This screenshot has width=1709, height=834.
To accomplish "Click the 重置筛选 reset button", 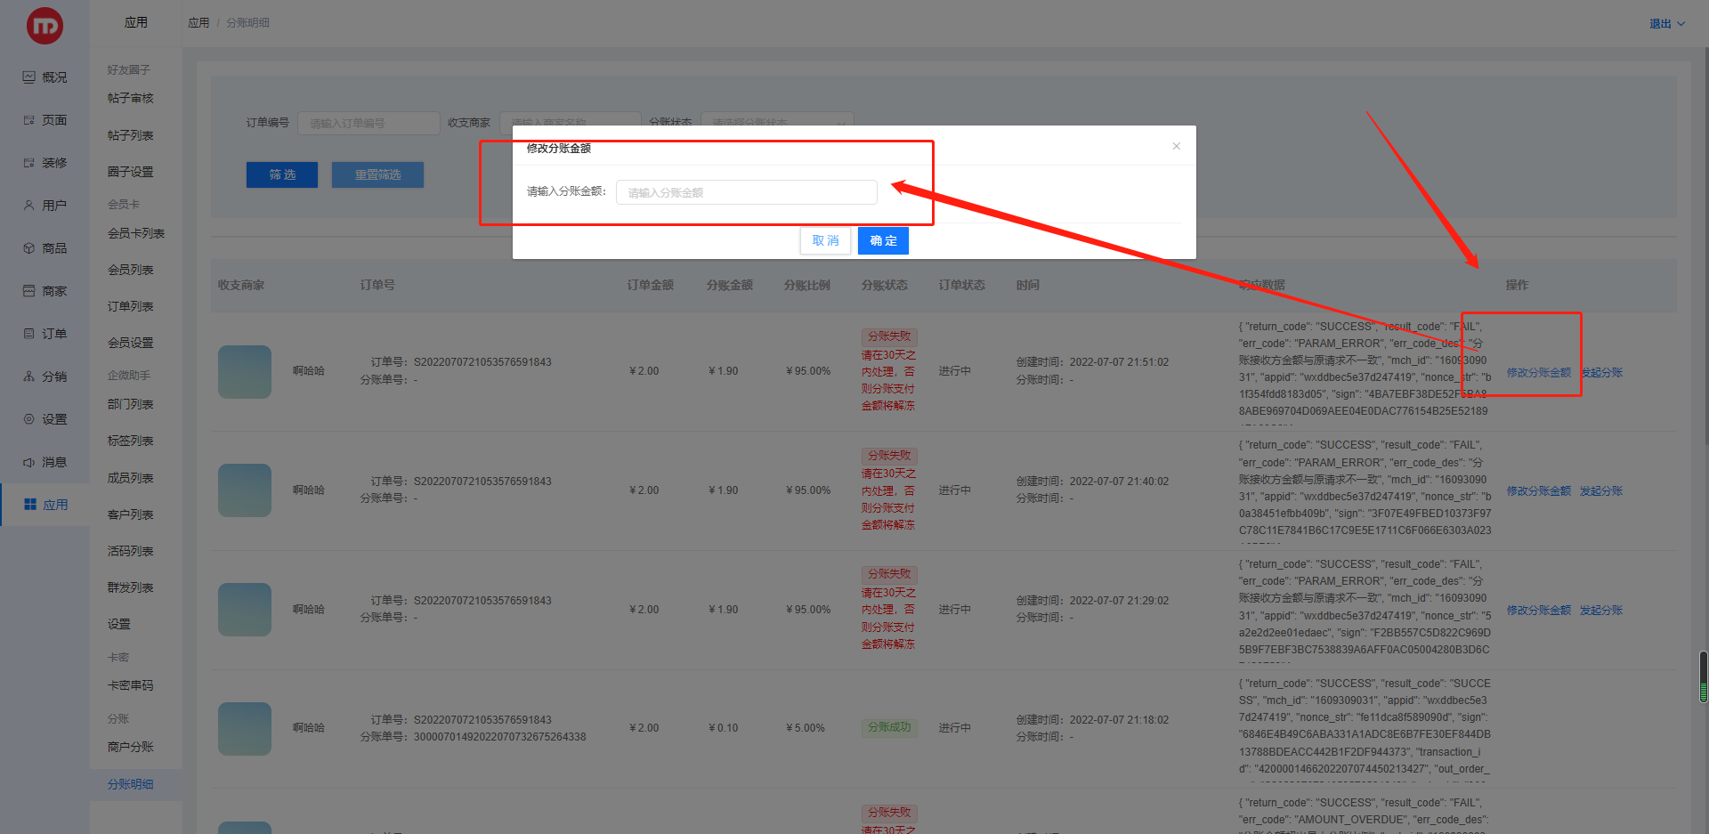I will tap(377, 174).
